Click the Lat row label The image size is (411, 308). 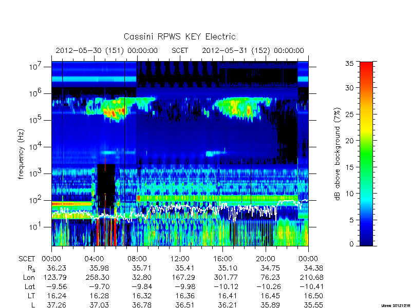[30, 287]
